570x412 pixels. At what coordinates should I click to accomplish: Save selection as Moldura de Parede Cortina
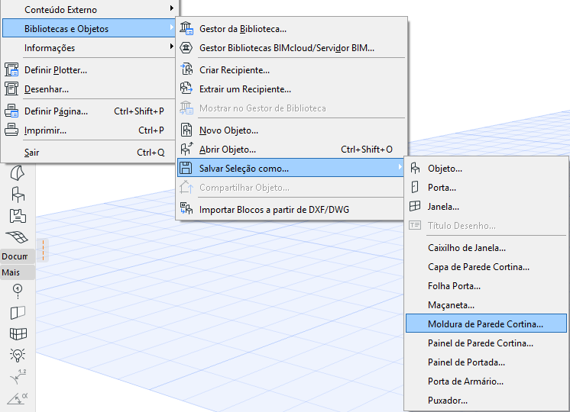[x=487, y=323]
